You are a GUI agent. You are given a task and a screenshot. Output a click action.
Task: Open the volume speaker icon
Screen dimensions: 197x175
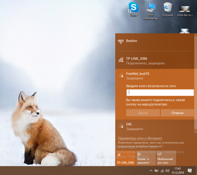[x=167, y=170]
